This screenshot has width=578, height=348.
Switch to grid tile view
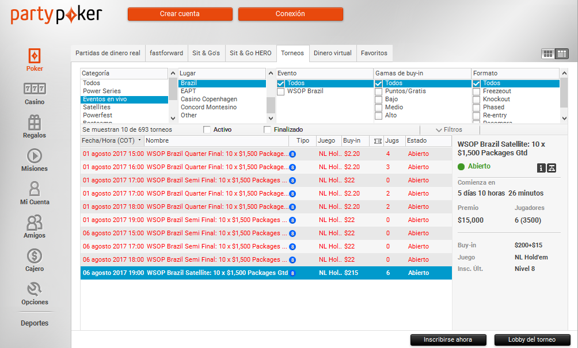coord(547,54)
